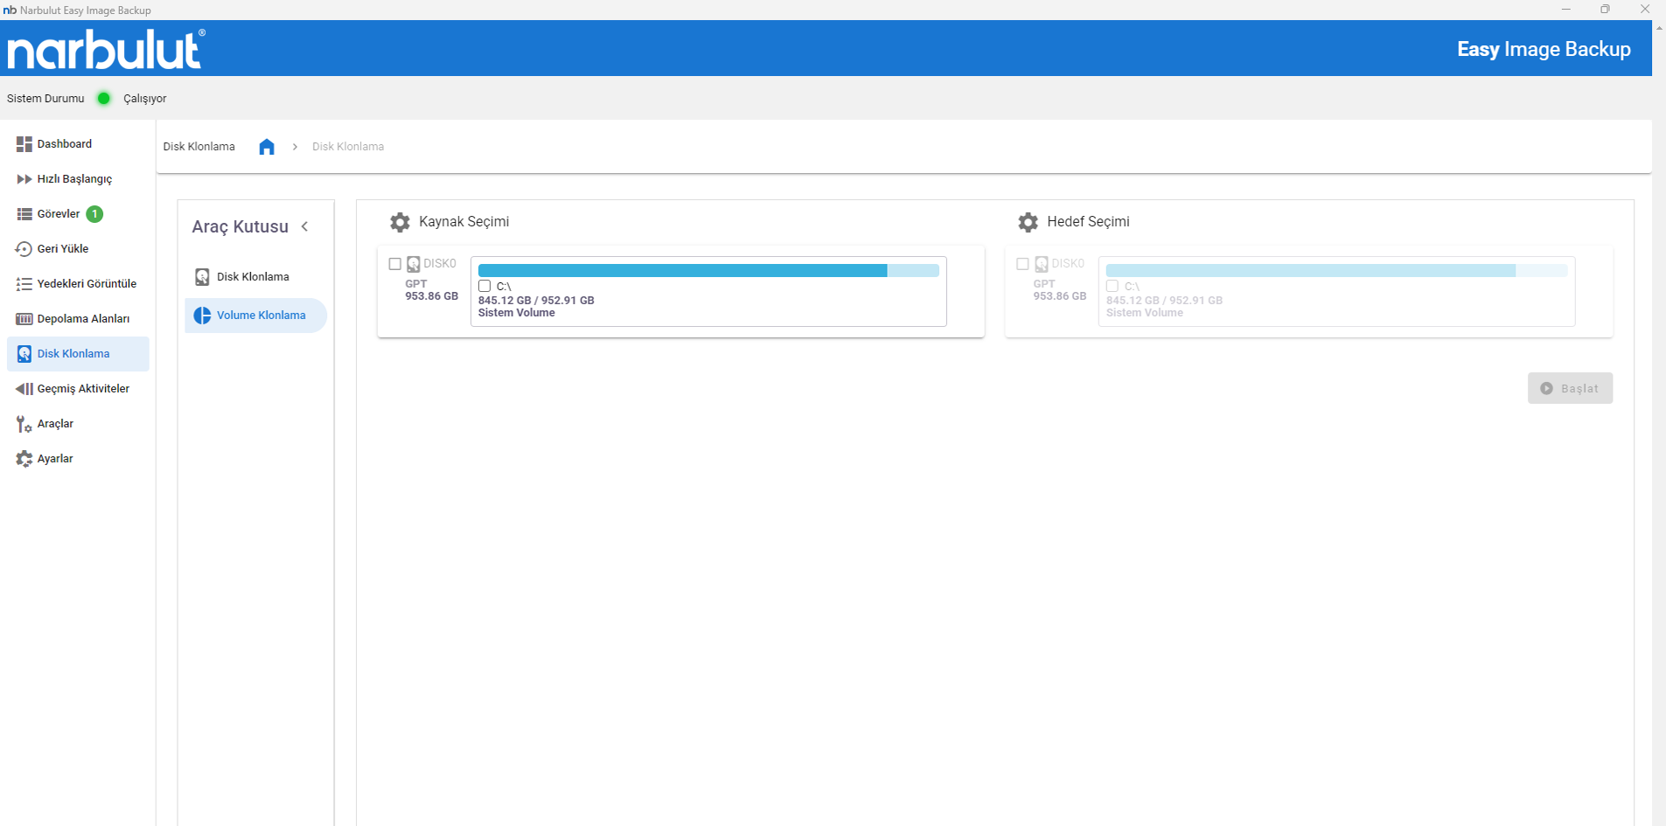Click the Hızlı Başlangıç fast-forward icon

coord(24,179)
